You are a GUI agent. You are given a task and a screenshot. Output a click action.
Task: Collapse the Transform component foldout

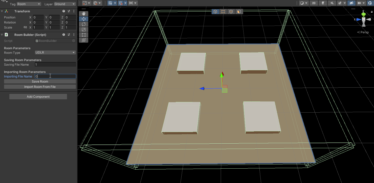click(x=2, y=11)
